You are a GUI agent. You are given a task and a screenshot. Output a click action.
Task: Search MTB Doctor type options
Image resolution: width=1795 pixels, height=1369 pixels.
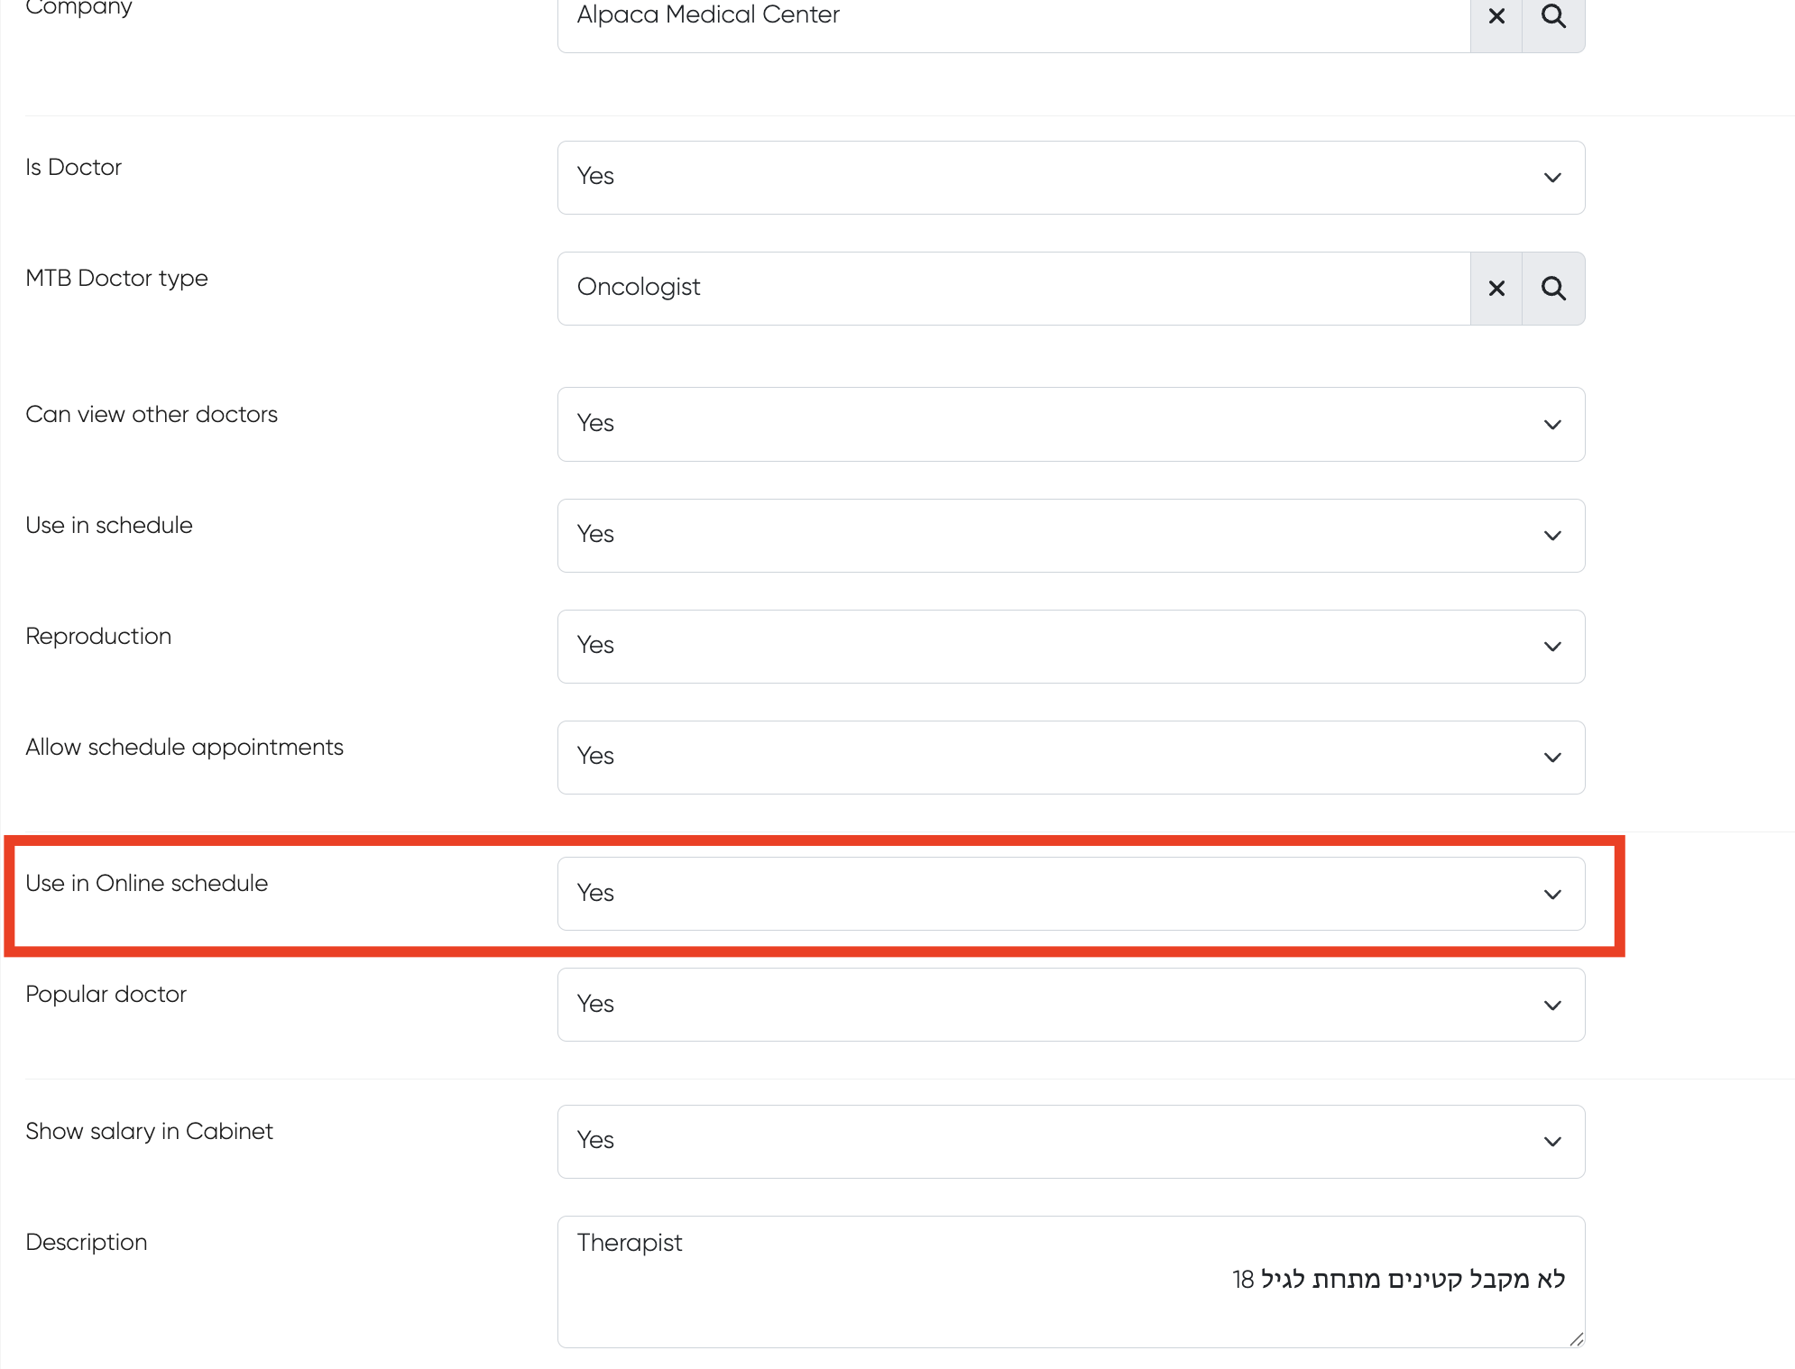[1552, 289]
